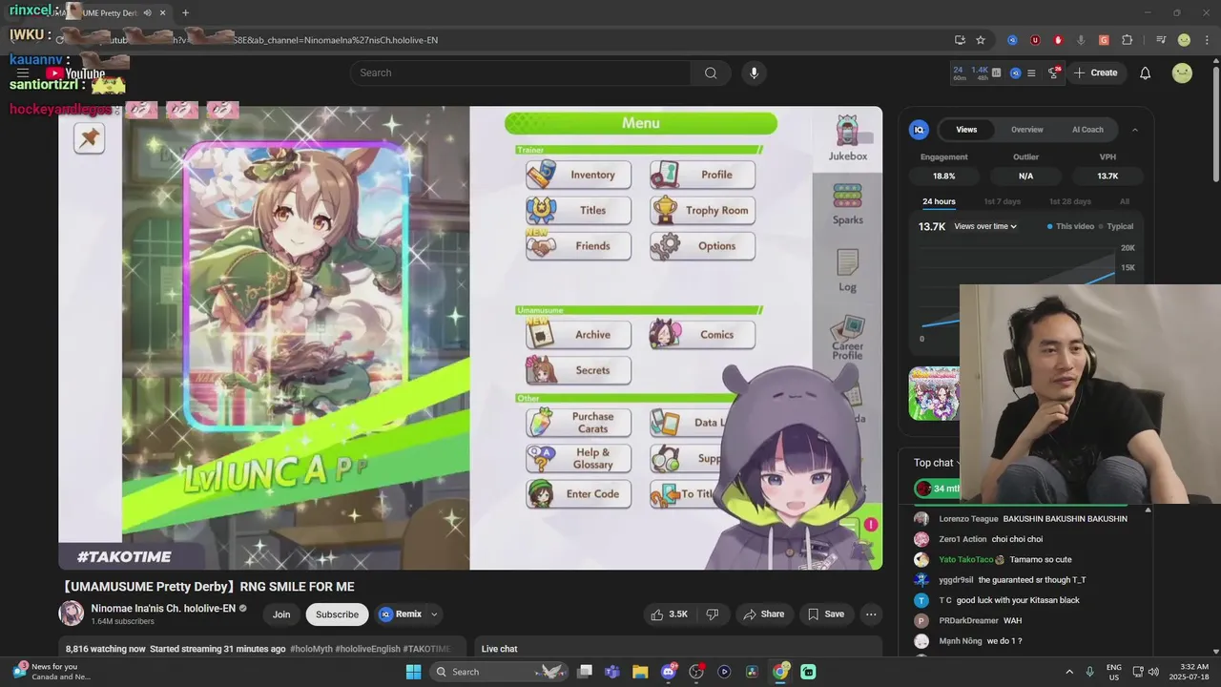1221x687 pixels.
Task: Open the Windows Start menu
Action: click(413, 672)
